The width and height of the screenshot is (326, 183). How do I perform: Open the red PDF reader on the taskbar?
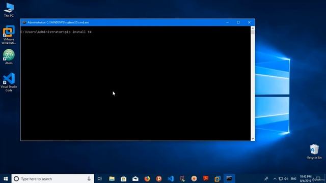pos(206,178)
